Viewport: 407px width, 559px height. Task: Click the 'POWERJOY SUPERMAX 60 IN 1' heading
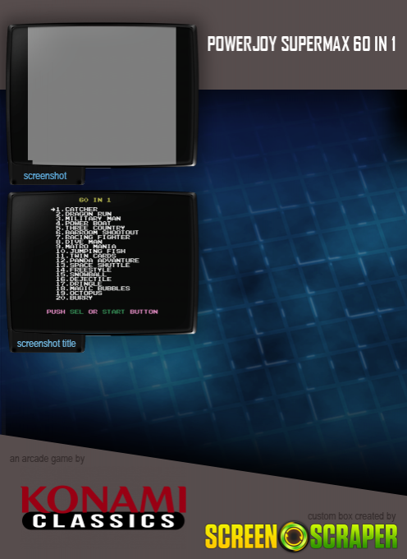[x=301, y=44]
